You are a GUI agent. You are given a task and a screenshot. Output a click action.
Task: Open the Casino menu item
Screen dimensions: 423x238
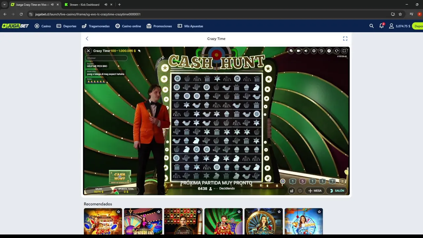tap(43, 26)
